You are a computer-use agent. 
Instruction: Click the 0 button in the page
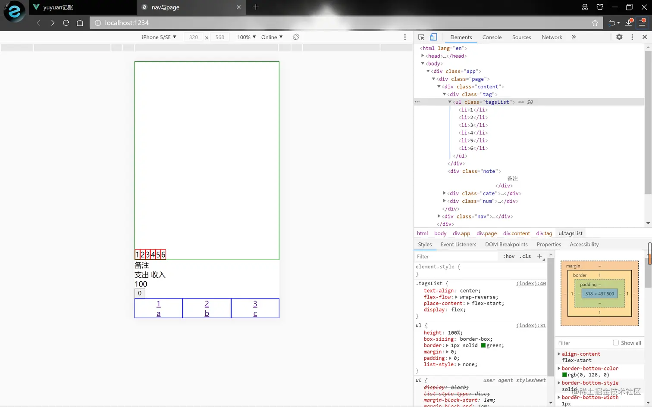click(x=140, y=293)
